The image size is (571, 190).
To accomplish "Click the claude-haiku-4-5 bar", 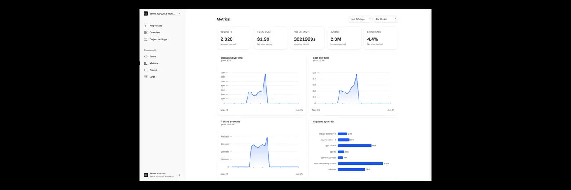I will click(343, 140).
